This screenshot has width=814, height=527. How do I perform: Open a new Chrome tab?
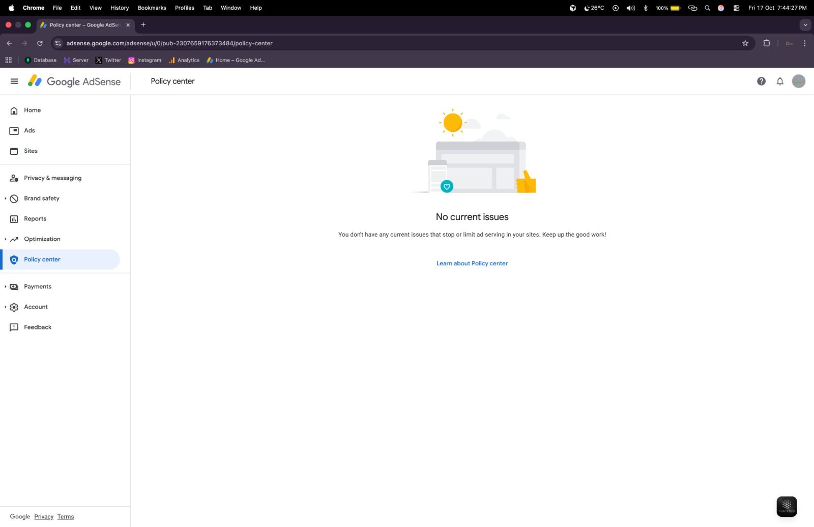click(x=143, y=24)
